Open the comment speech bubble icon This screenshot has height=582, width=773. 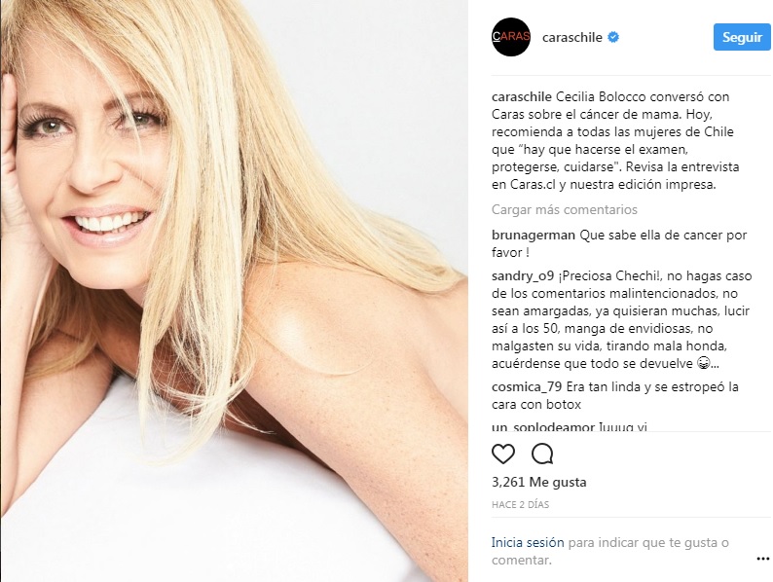click(542, 454)
